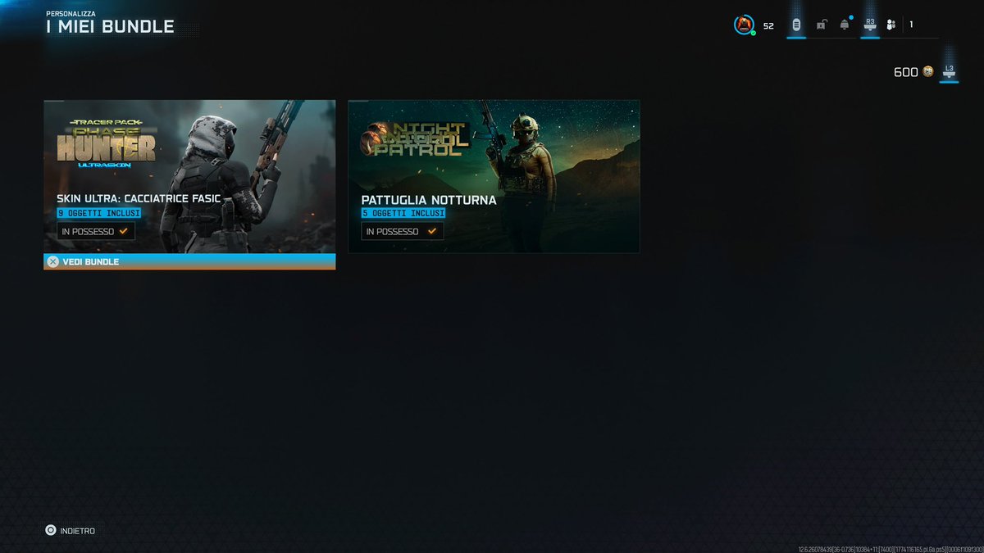Select the Phase Hunter bundle artwork
984x553 pixels.
[x=189, y=176]
